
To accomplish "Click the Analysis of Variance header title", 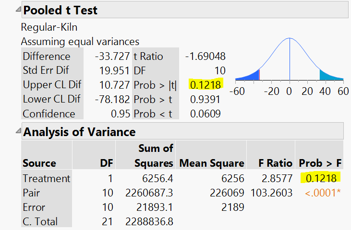I will (79, 131).
